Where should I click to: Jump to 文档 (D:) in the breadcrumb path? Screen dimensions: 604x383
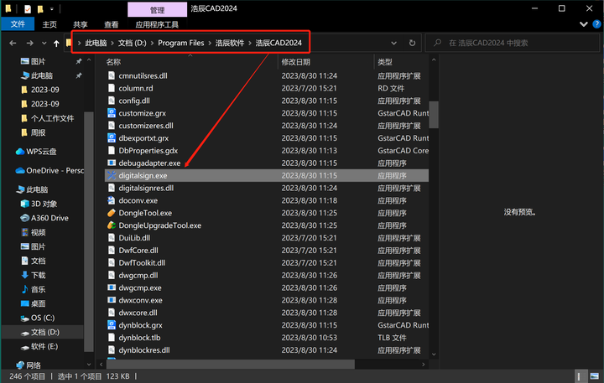tap(133, 43)
